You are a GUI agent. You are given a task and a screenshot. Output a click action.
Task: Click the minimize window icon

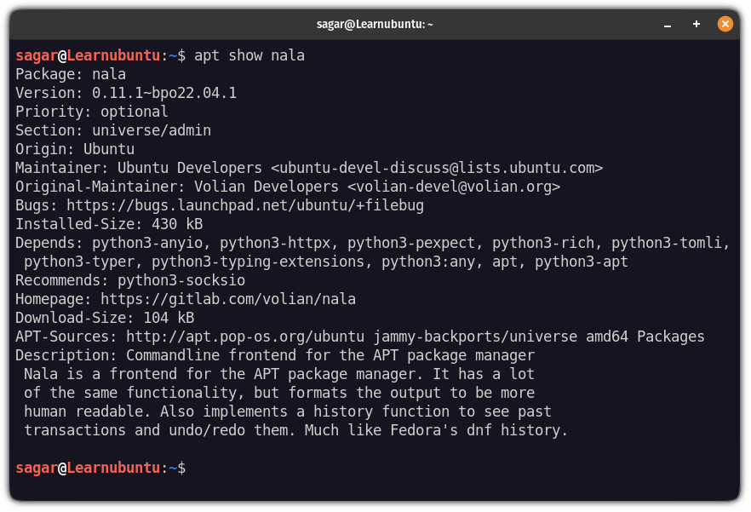[668, 24]
